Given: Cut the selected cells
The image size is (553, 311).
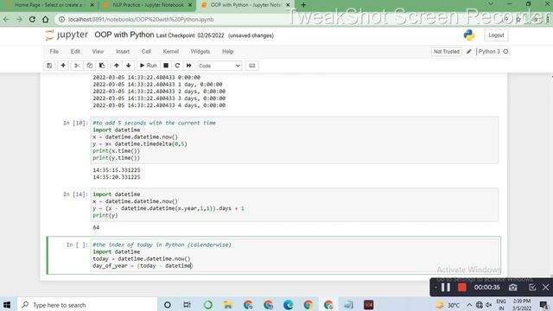Looking at the screenshot, I should [77, 66].
